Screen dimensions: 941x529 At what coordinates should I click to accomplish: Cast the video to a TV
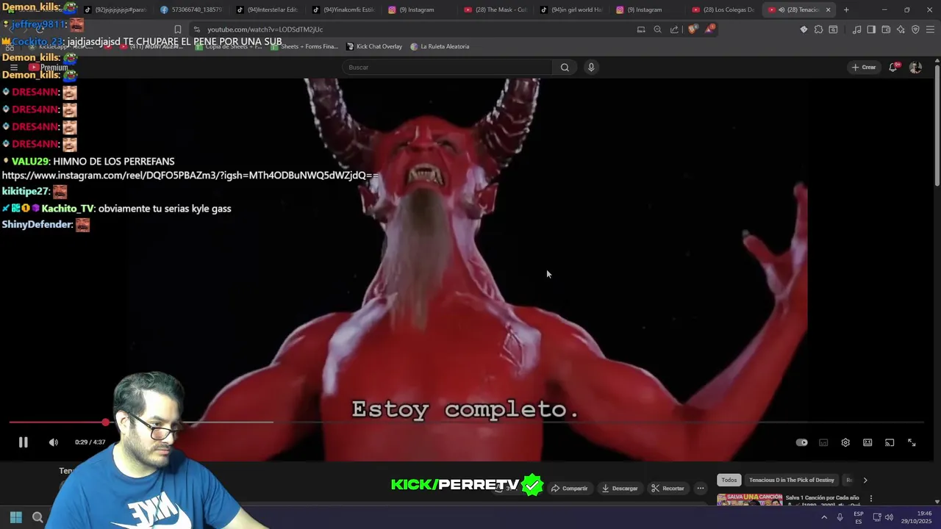tap(890, 442)
